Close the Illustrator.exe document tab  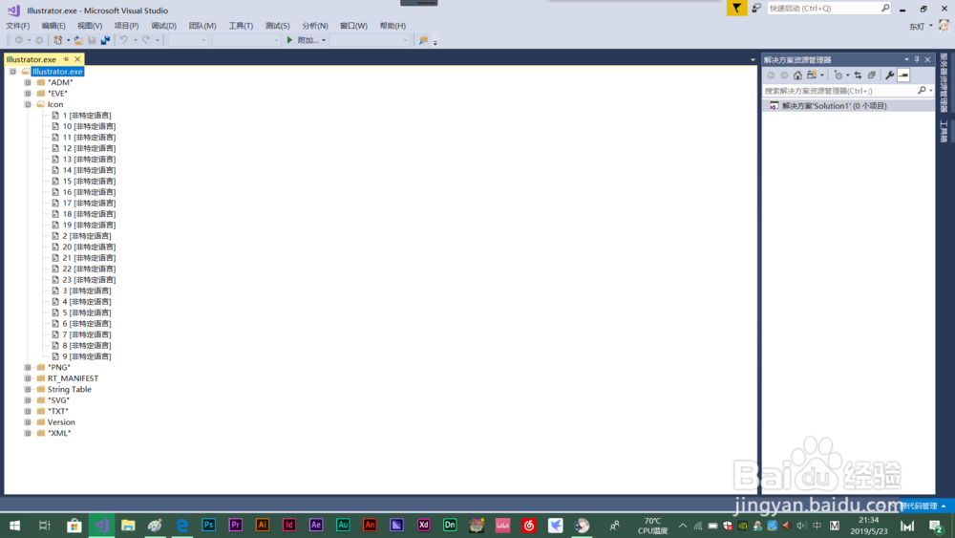click(77, 59)
